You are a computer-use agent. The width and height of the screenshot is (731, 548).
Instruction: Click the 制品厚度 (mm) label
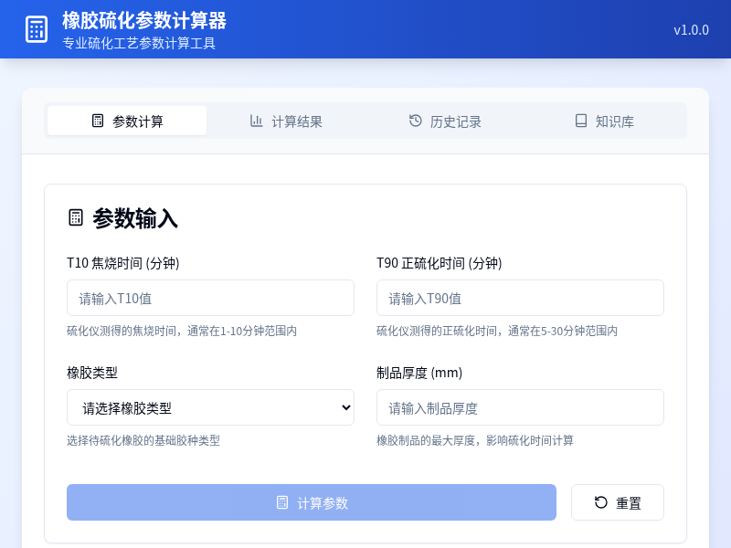coord(419,373)
